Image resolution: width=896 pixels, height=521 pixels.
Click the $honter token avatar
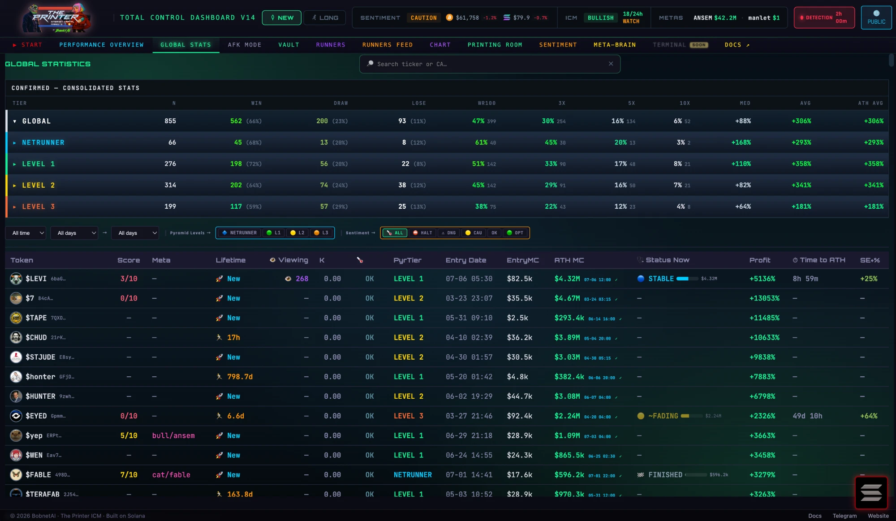[16, 377]
